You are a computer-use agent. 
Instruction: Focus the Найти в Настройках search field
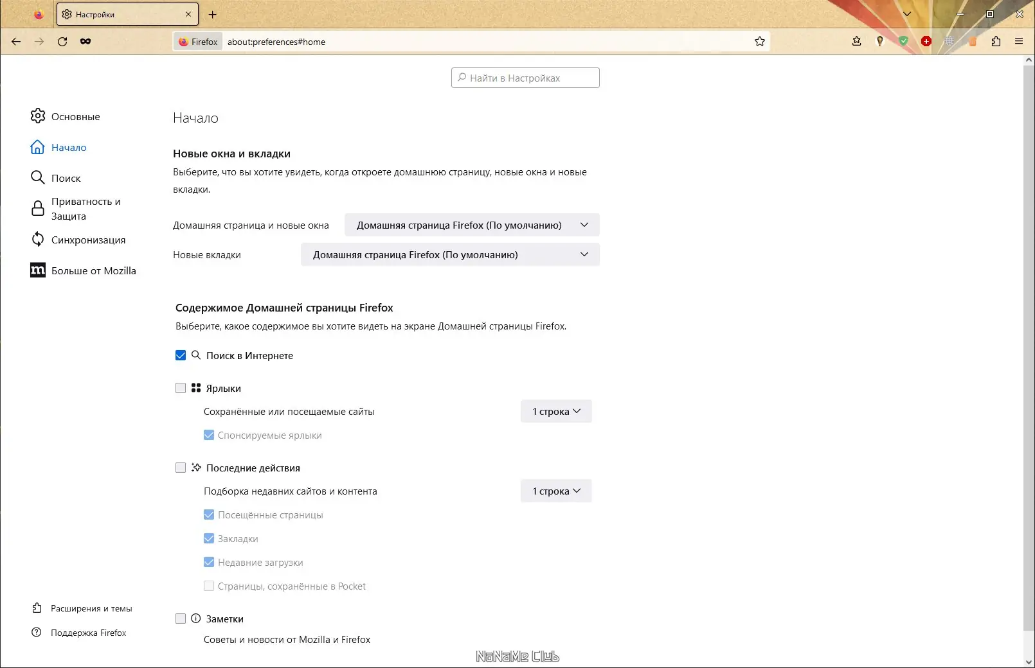525,78
